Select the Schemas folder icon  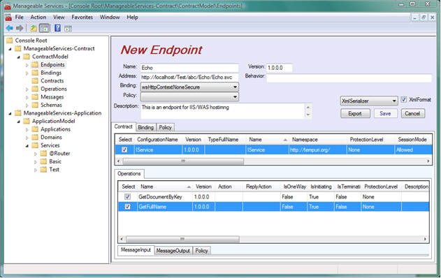35,105
